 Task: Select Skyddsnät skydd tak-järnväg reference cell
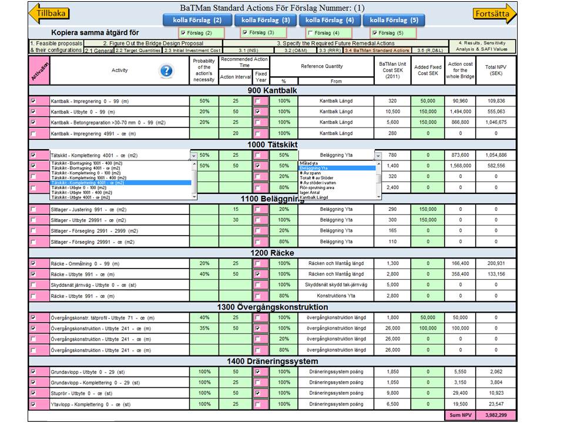[336, 284]
